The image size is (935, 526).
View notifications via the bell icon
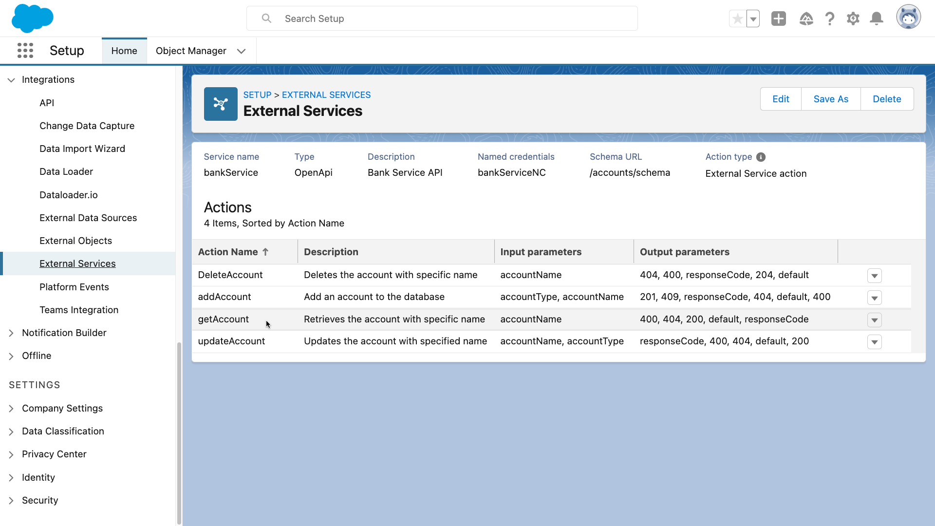click(876, 19)
